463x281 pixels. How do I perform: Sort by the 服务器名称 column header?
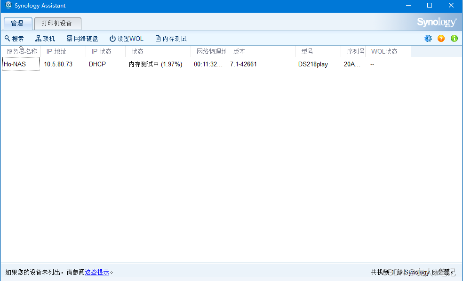pos(21,51)
